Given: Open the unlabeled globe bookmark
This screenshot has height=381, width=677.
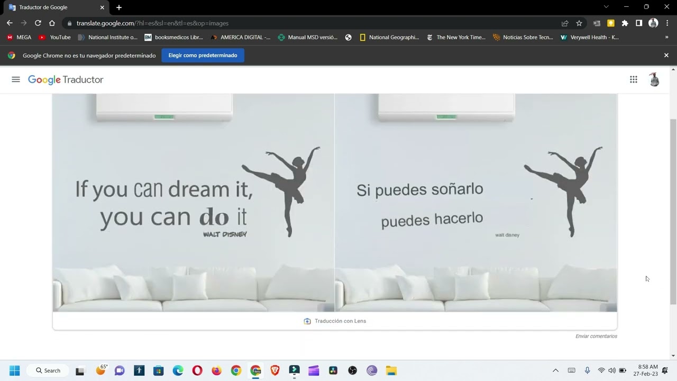Looking at the screenshot, I should point(349,38).
